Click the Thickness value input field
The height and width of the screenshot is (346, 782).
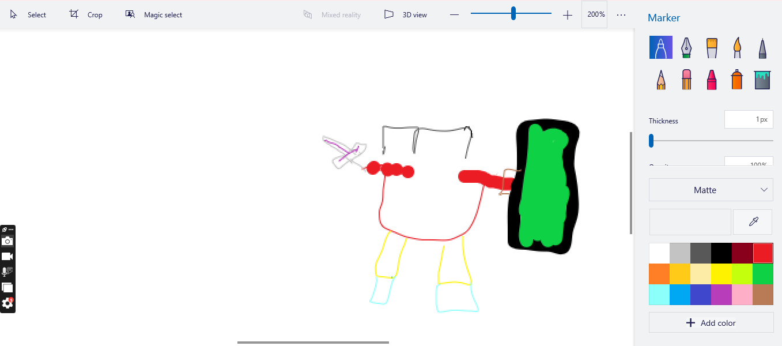click(749, 119)
